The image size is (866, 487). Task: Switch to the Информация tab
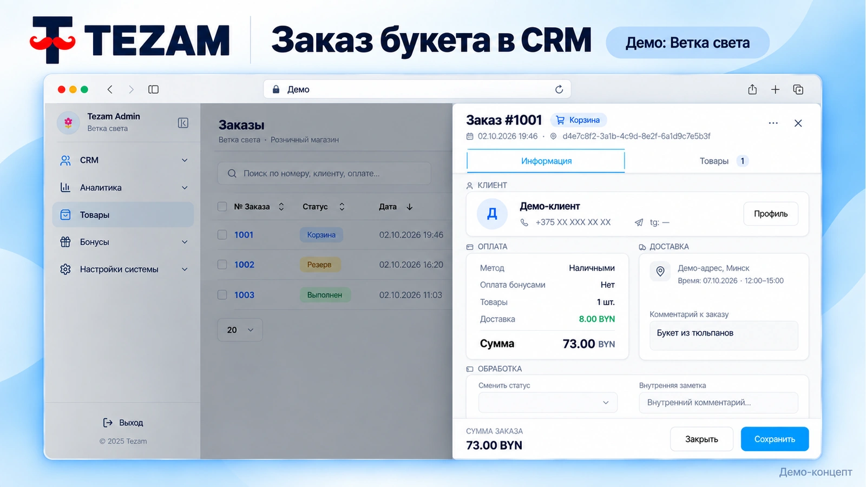click(546, 161)
